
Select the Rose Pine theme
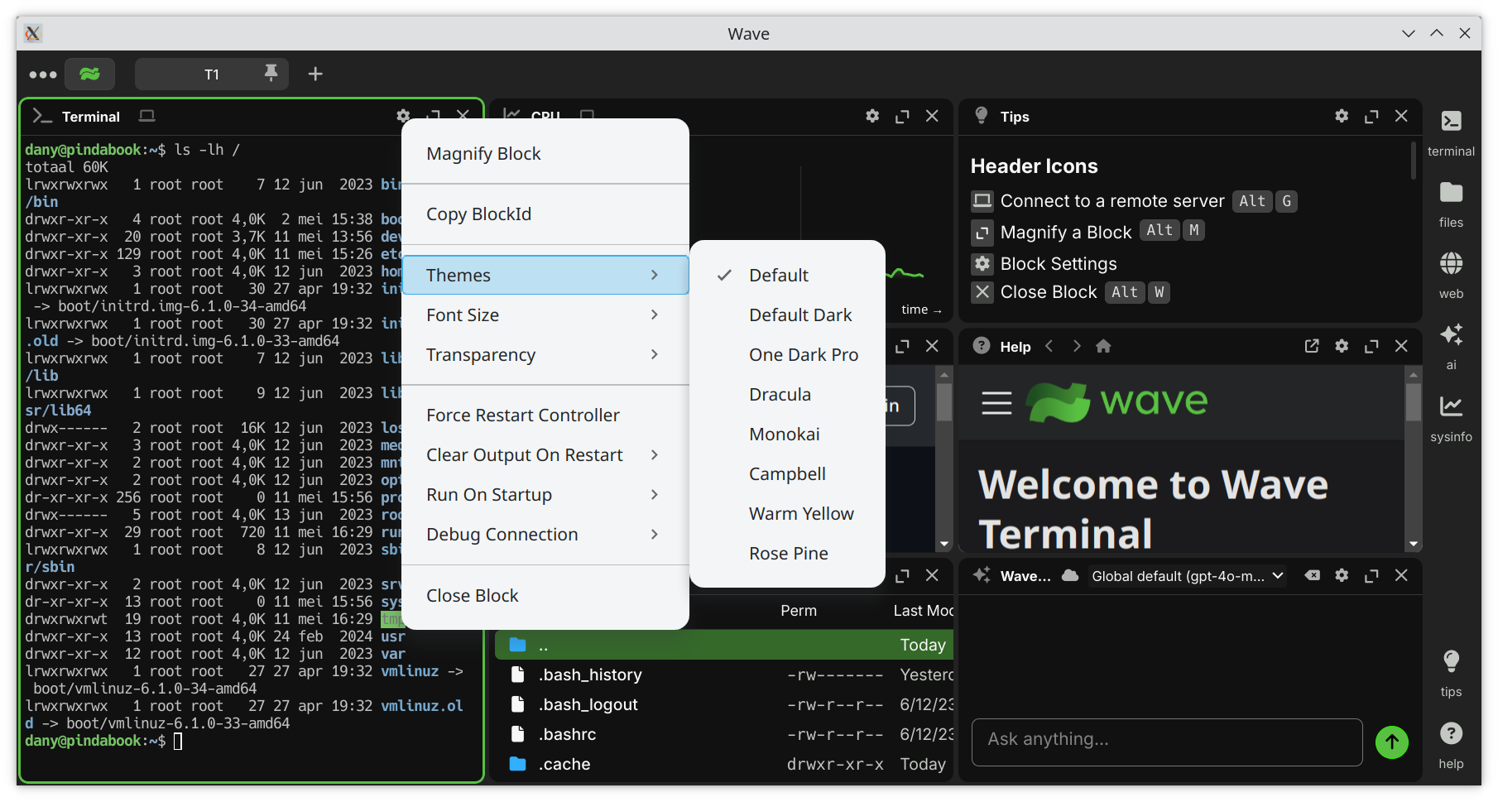[787, 554]
